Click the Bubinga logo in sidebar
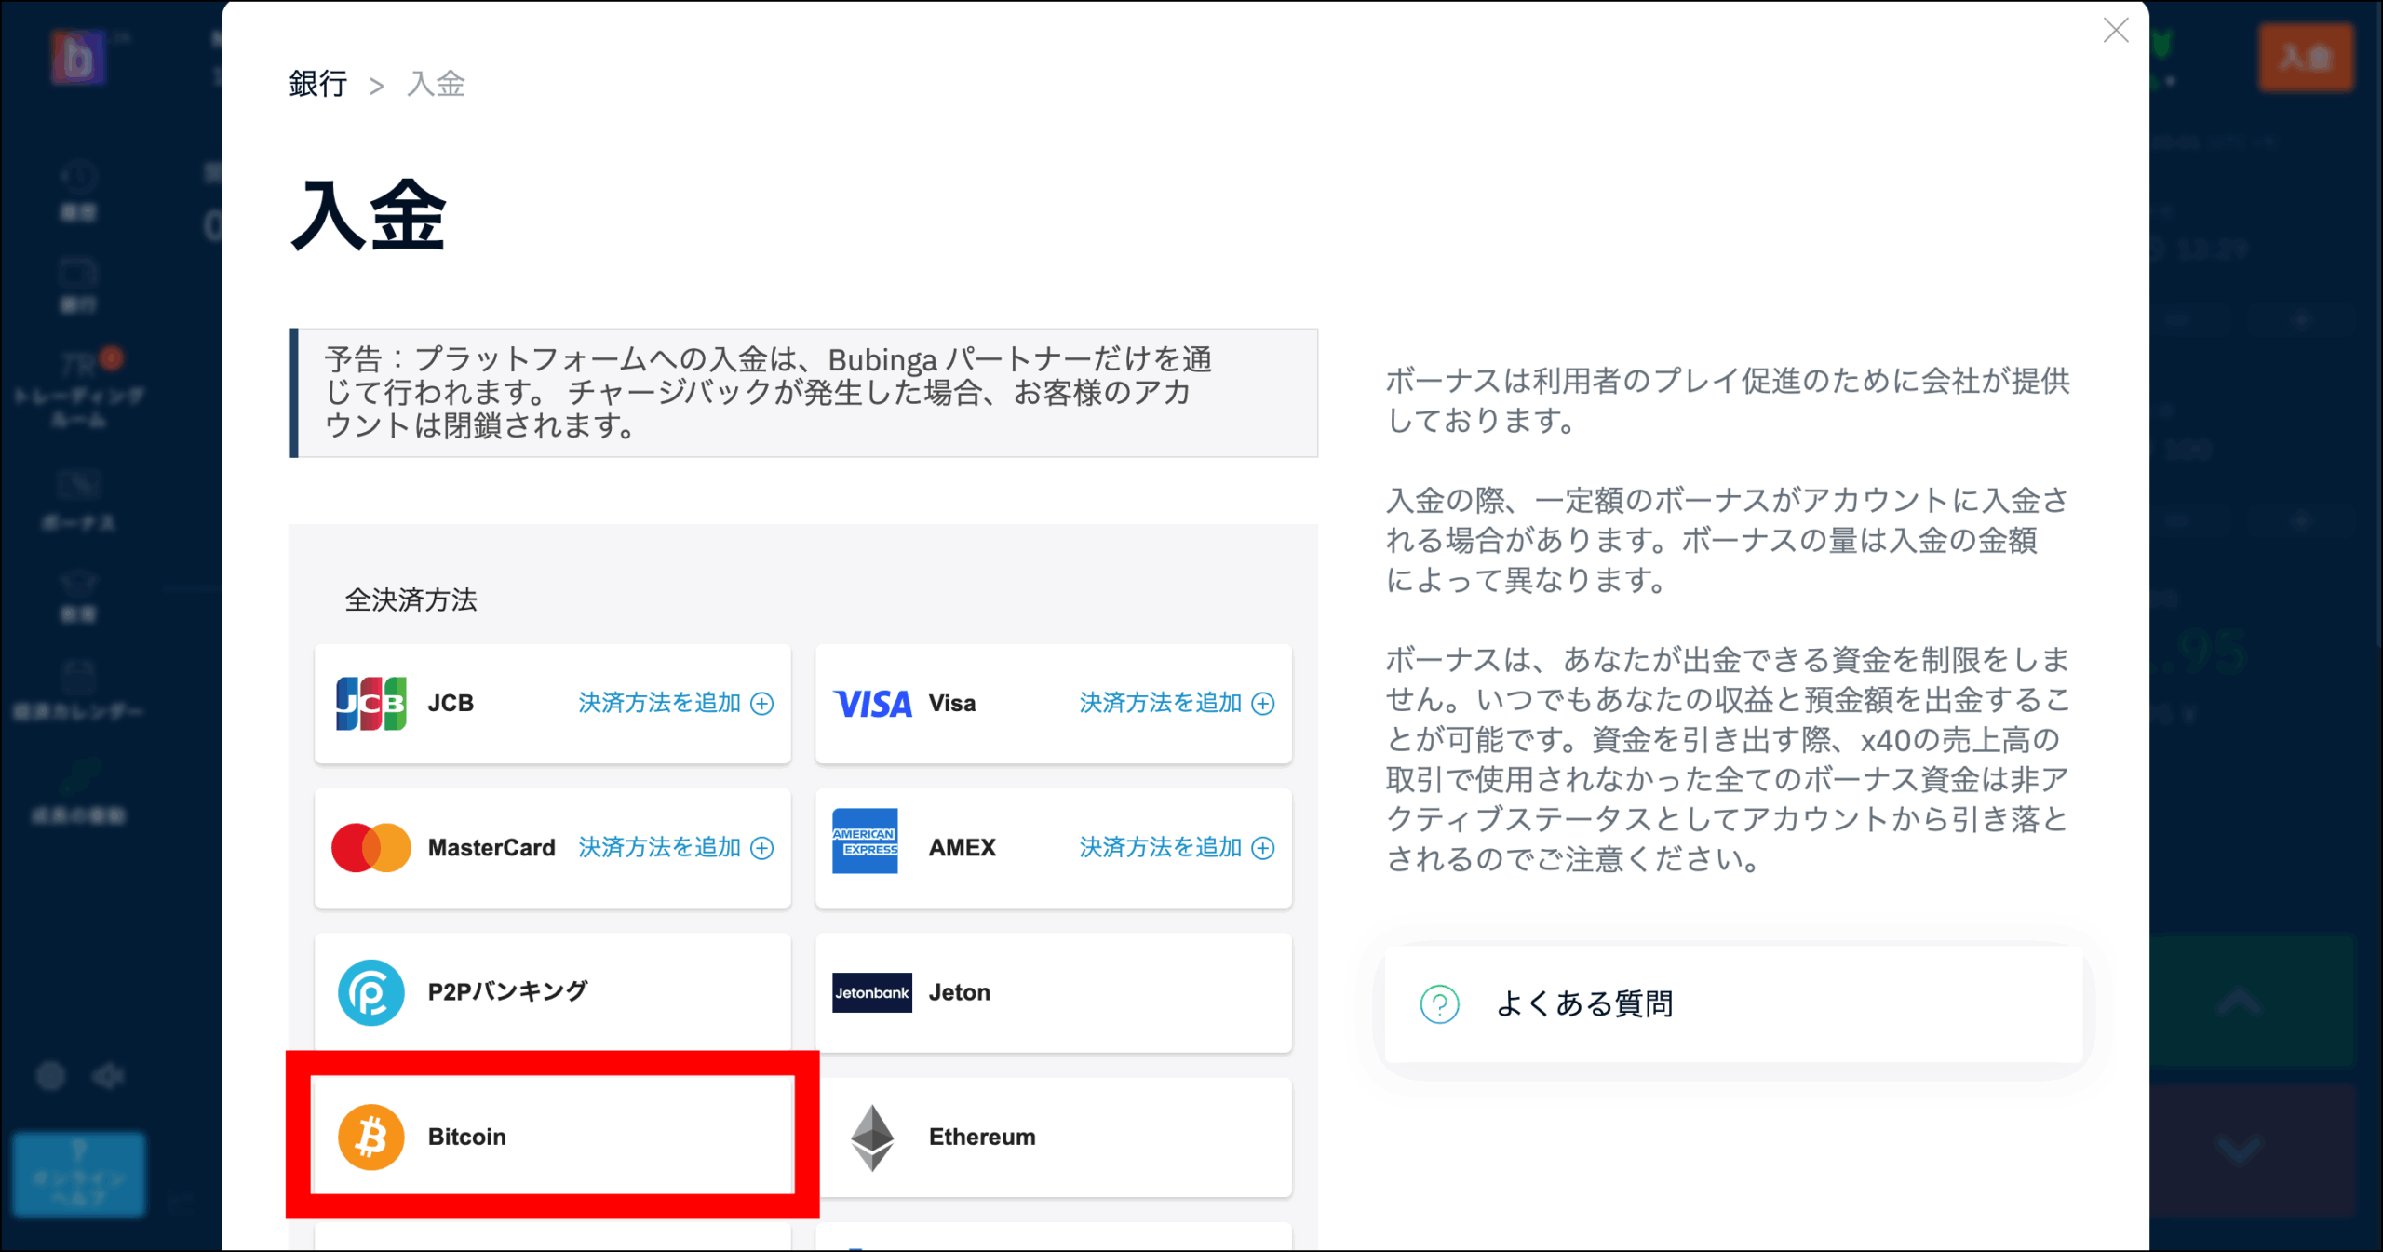This screenshot has height=1252, width=2383. [x=77, y=58]
